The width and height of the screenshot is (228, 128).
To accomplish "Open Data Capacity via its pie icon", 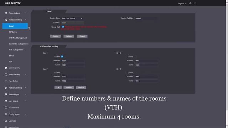I will click(6, 68).
